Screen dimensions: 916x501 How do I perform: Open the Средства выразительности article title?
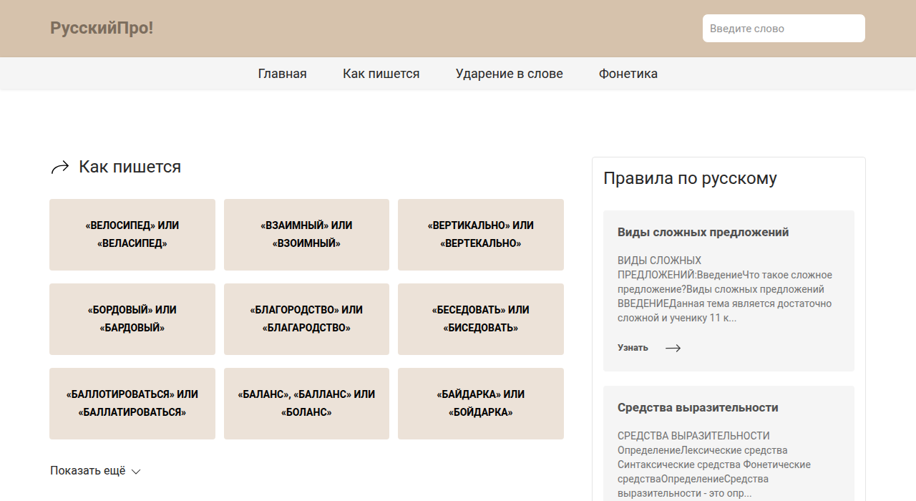[698, 407]
